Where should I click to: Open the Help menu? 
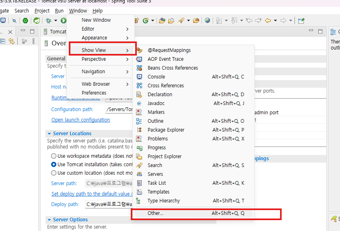click(x=97, y=10)
